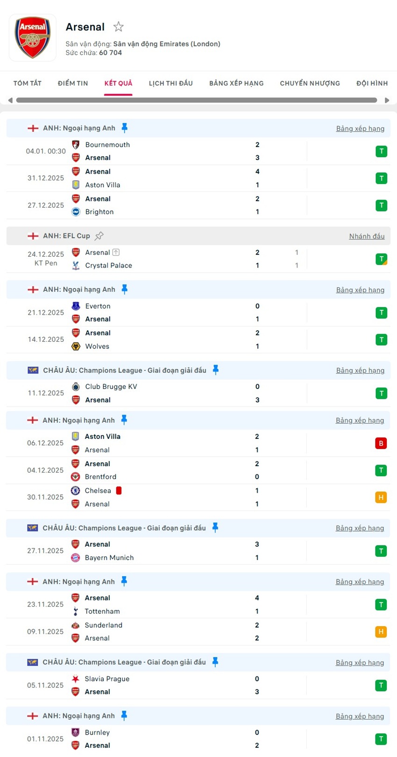Click the England flag beside Ngoại hạng Anh
397x757 pixels.
tap(33, 128)
